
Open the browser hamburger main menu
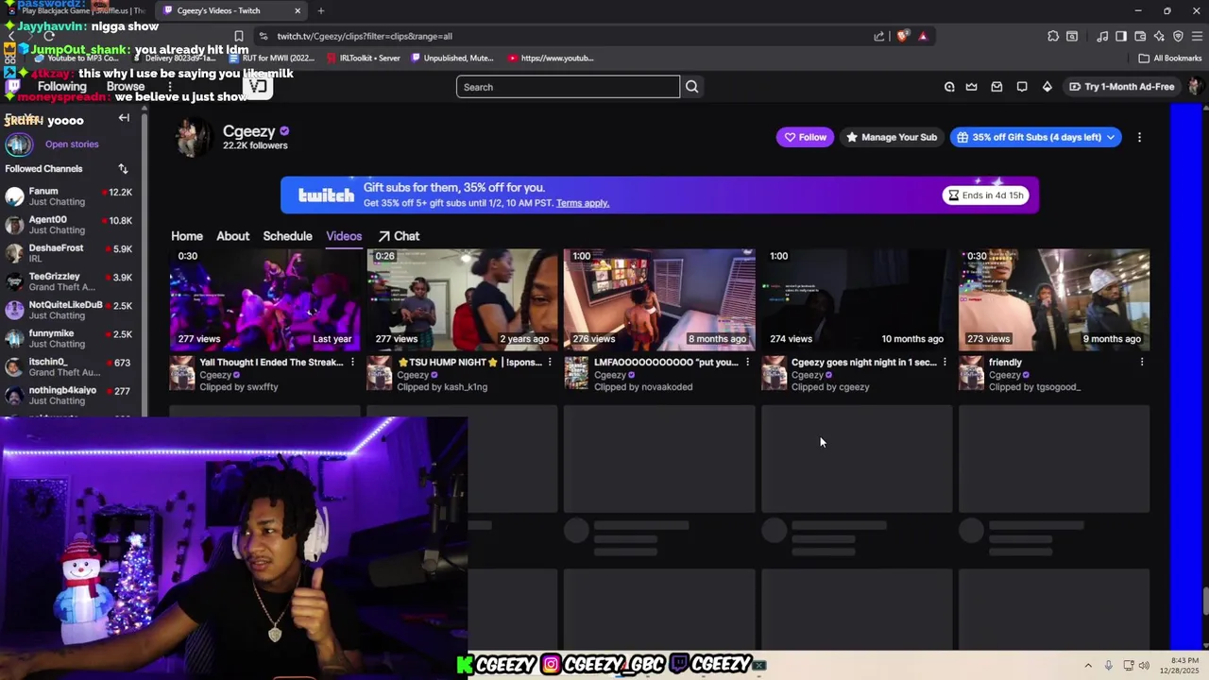pyautogui.click(x=1197, y=36)
